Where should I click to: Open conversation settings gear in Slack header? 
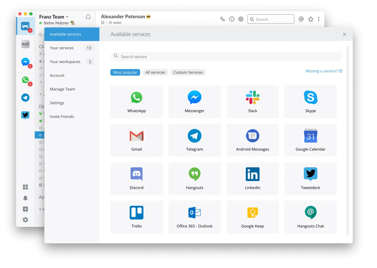click(241, 19)
